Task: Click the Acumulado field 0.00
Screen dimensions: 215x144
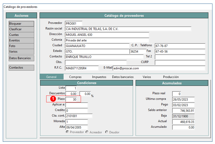Action: tap(183, 127)
